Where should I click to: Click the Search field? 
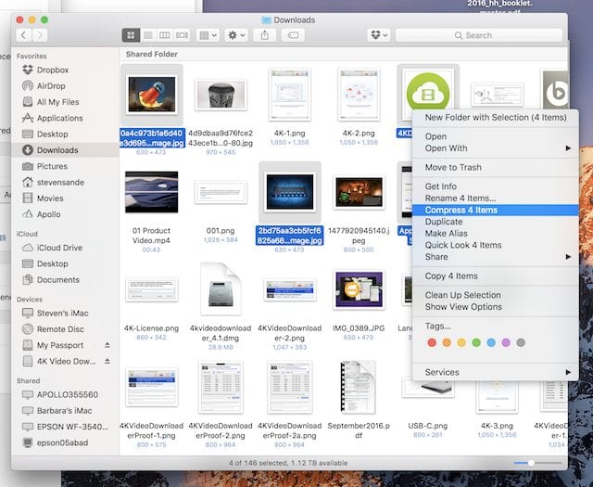(479, 35)
